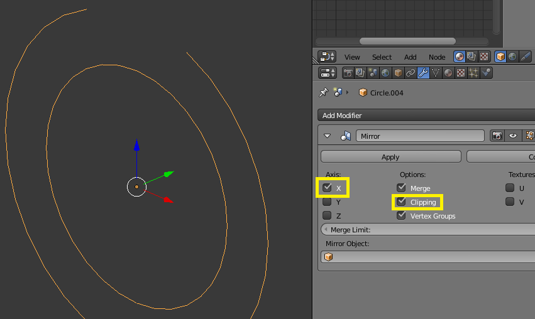The width and height of the screenshot is (535, 319).
Task: Open the Add Modifier dropdown
Action: pyautogui.click(x=426, y=116)
